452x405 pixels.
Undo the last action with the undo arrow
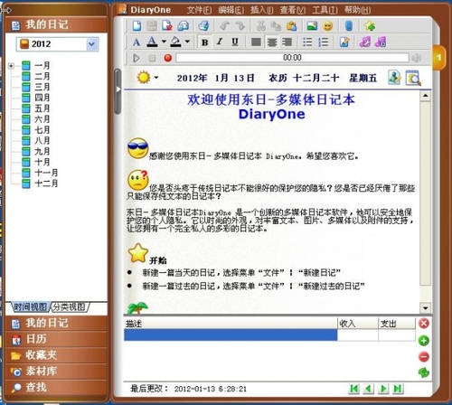pyautogui.click(x=224, y=26)
